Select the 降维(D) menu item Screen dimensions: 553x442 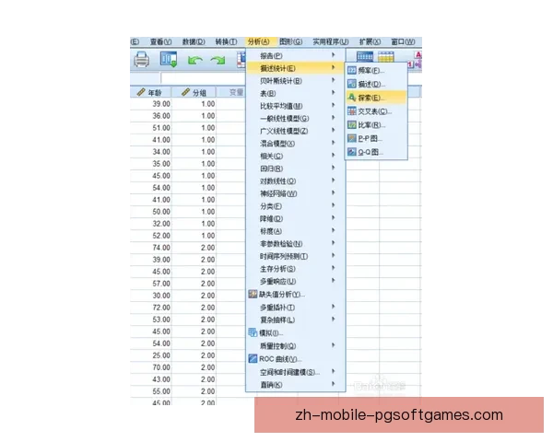pyautogui.click(x=295, y=218)
